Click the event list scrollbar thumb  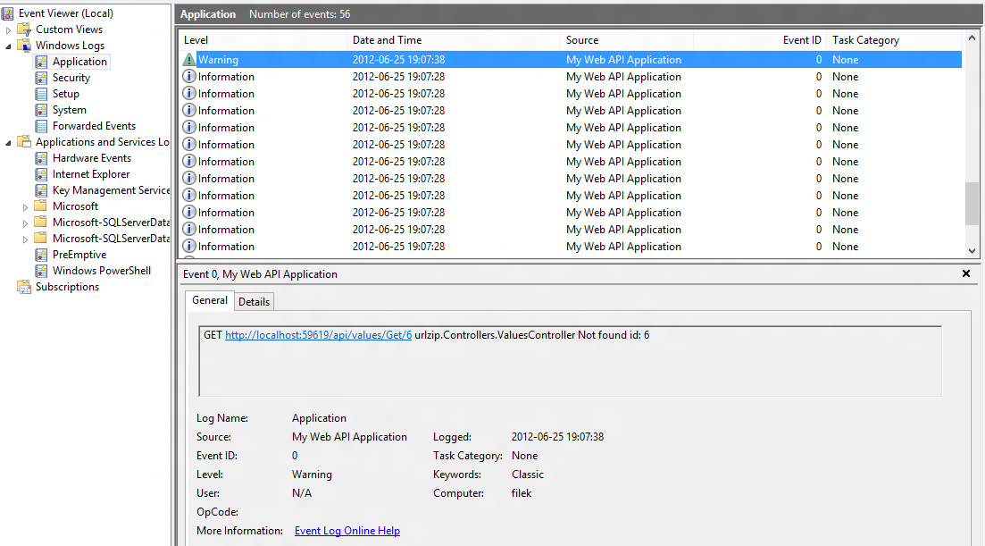[x=972, y=203]
